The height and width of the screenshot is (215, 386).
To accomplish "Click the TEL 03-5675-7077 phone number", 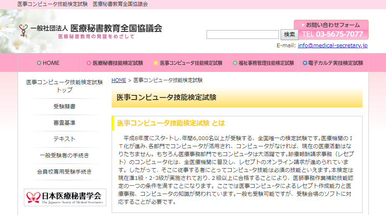I will tap(332, 34).
